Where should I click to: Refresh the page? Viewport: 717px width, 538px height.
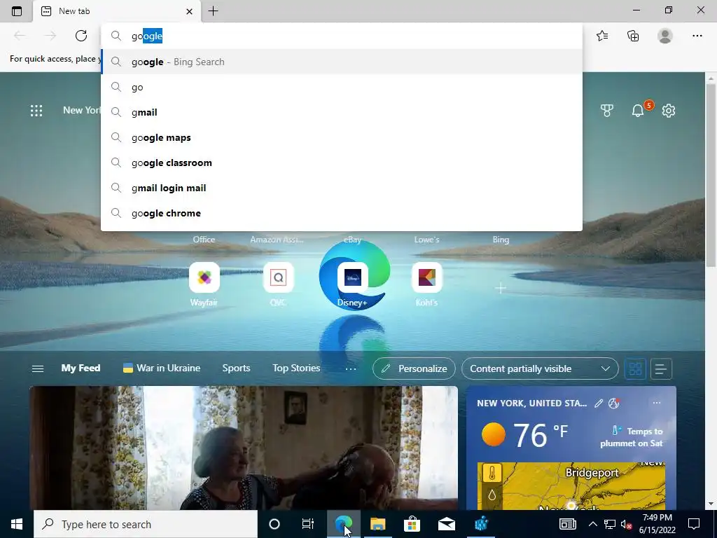click(x=81, y=36)
